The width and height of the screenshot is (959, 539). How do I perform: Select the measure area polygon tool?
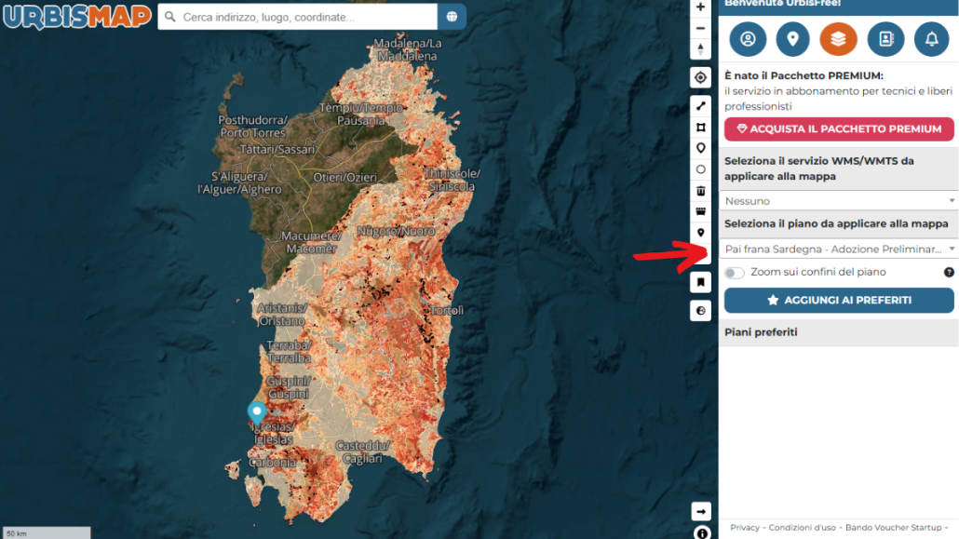[700, 128]
